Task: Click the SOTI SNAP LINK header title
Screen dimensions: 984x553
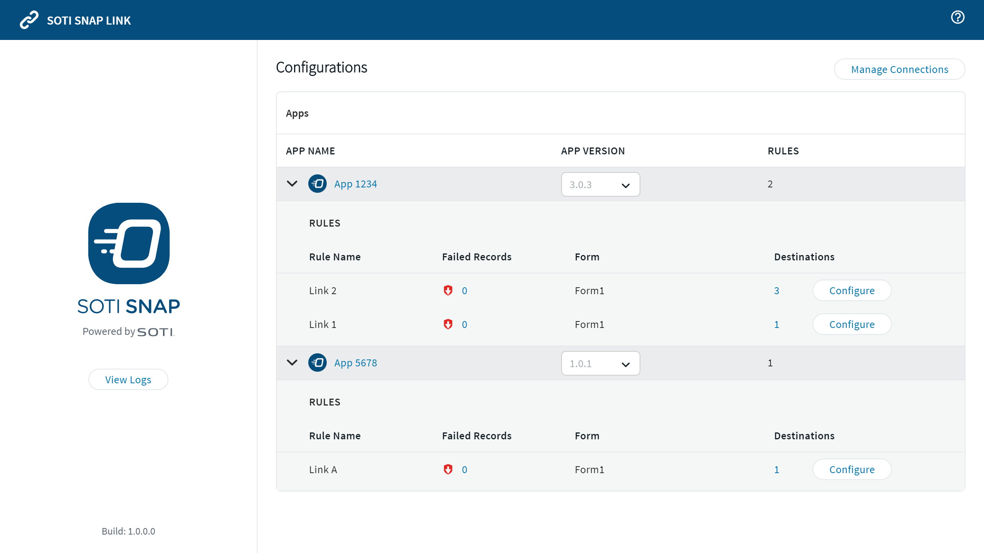Action: click(89, 20)
